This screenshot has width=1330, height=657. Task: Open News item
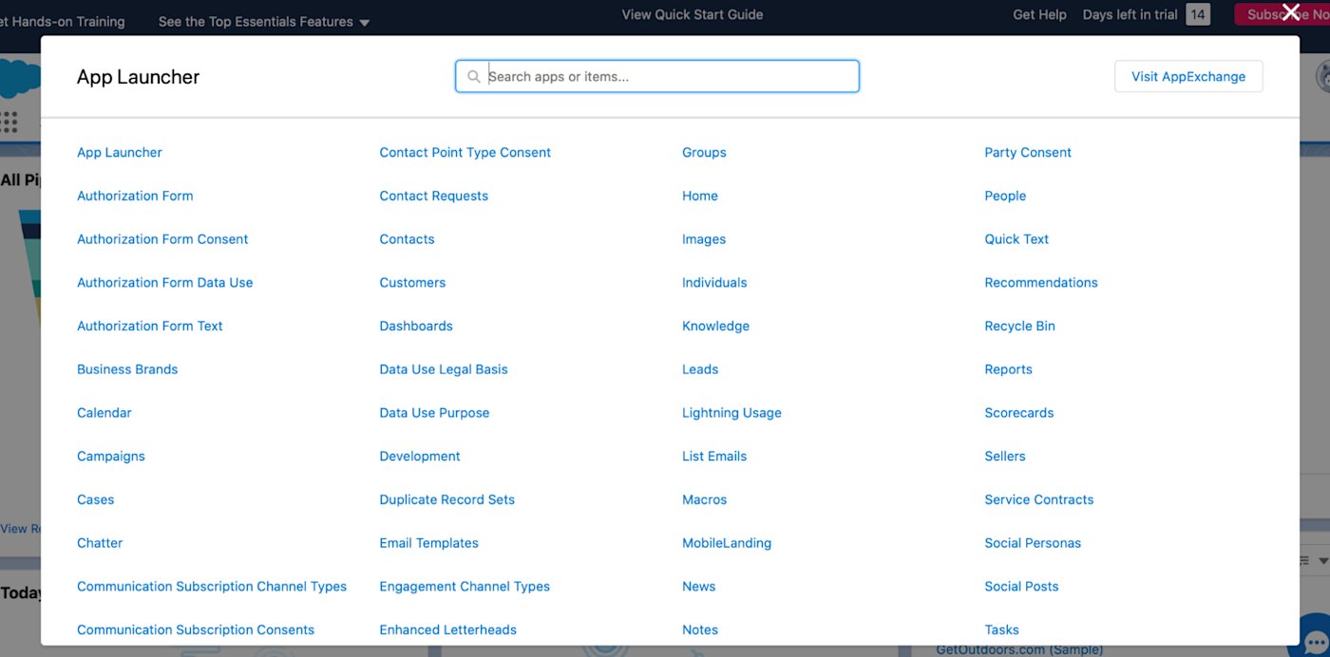pos(699,587)
